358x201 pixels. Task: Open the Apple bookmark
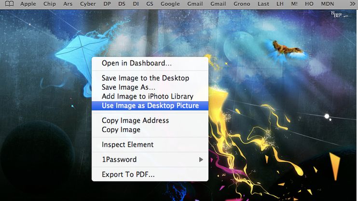click(28, 4)
